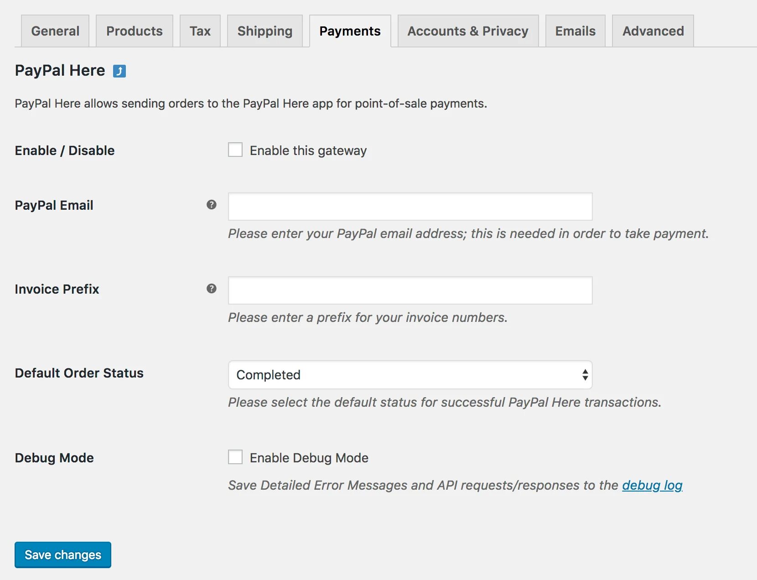Click the PayPal Email help tooltip icon
The width and height of the screenshot is (757, 580).
211,205
